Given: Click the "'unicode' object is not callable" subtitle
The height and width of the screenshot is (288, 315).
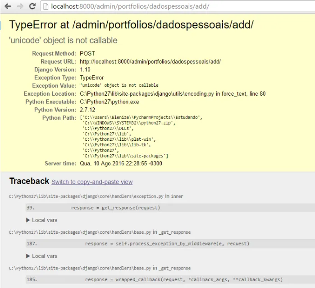Looking at the screenshot, I should (63, 40).
